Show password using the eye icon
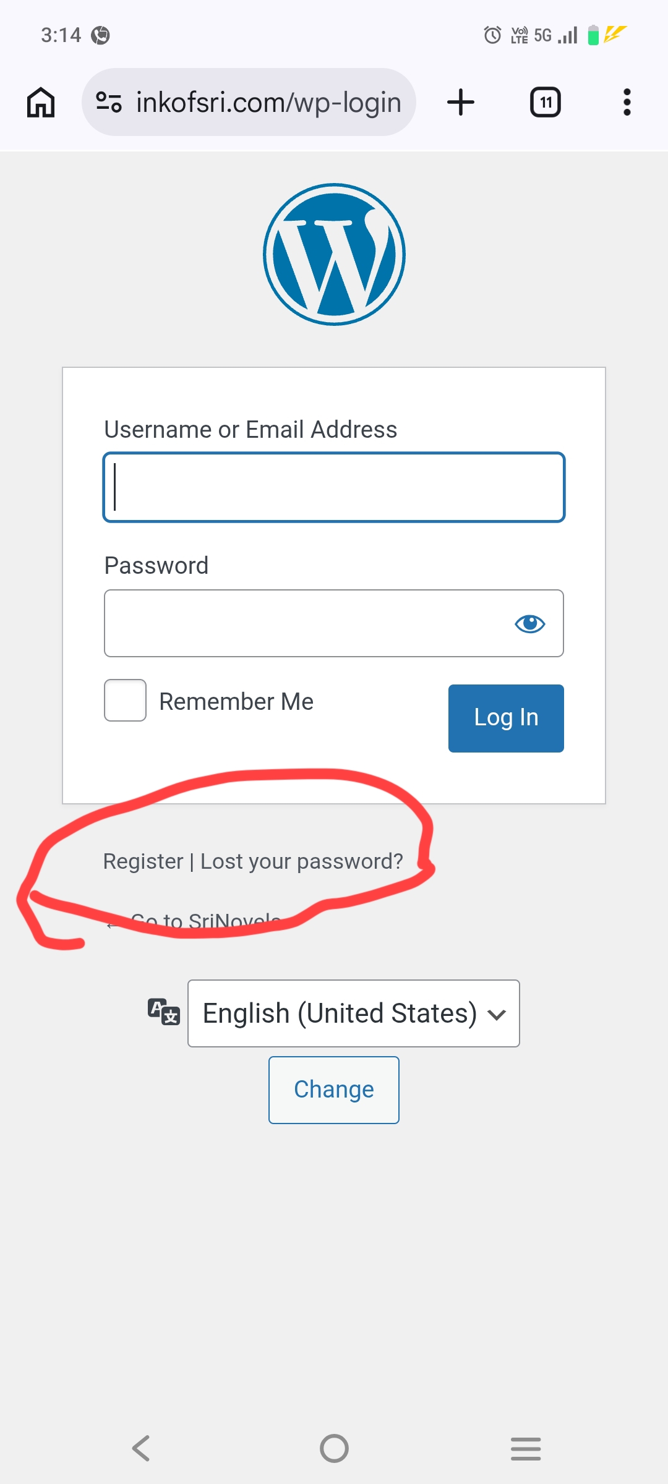Screen dimensions: 668x1484 tap(529, 624)
